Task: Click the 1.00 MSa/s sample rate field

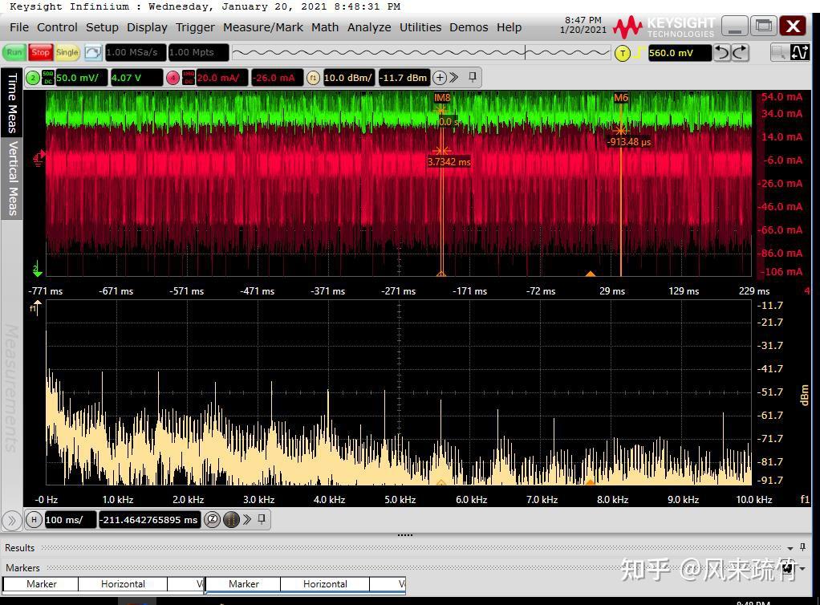Action: 136,52
